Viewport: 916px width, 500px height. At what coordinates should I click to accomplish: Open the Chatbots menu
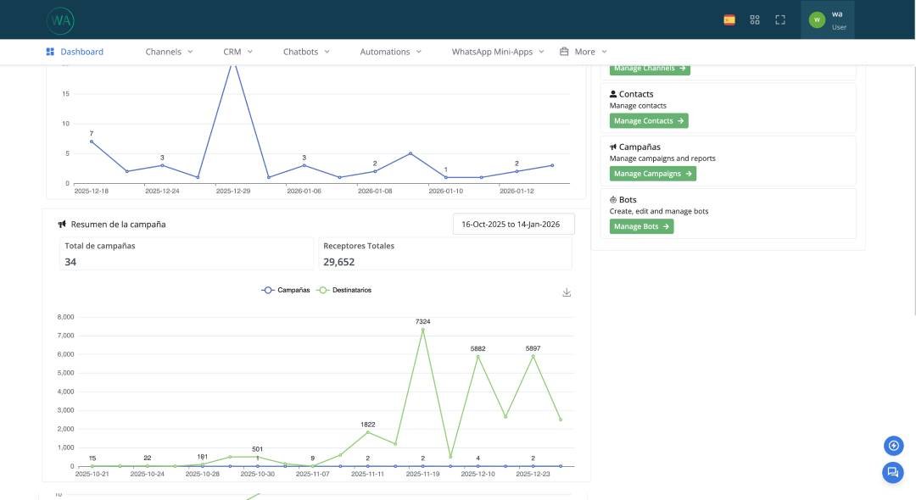(x=306, y=52)
